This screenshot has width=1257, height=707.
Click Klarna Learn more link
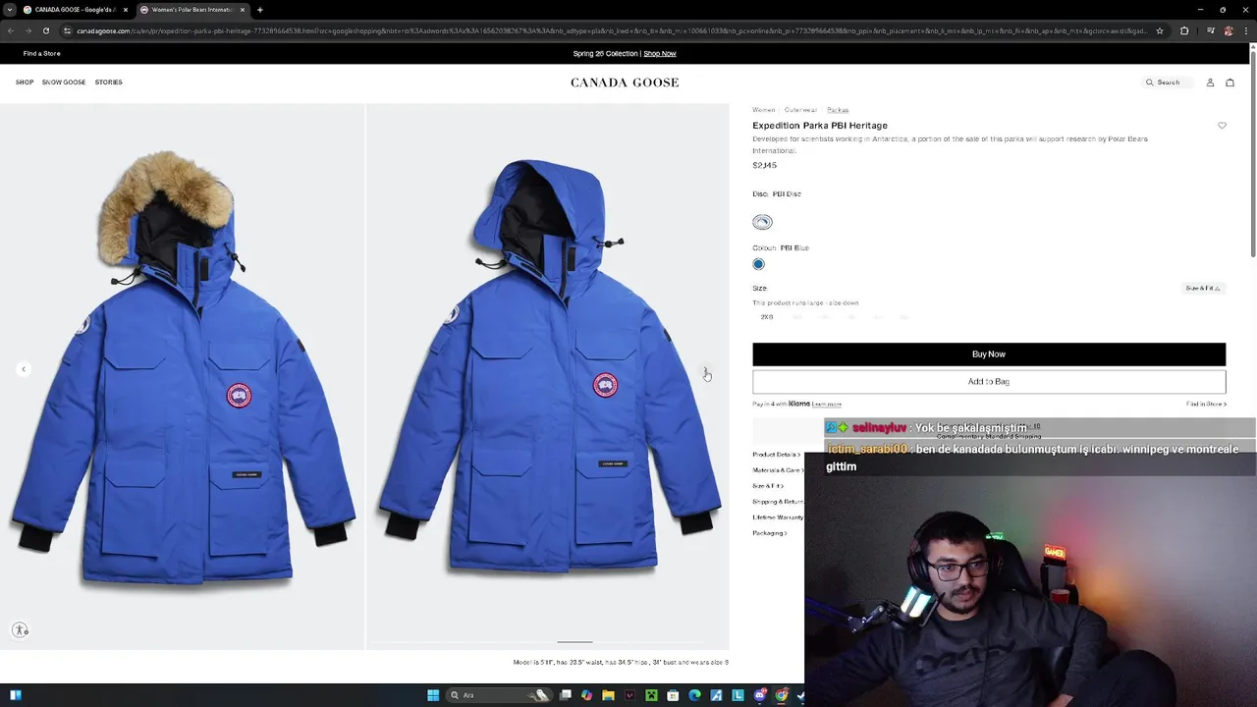pos(827,405)
